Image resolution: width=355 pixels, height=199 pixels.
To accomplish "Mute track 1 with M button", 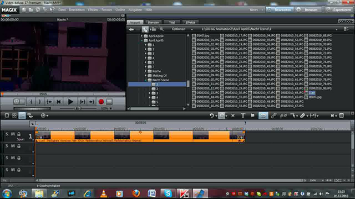I will [13, 134].
